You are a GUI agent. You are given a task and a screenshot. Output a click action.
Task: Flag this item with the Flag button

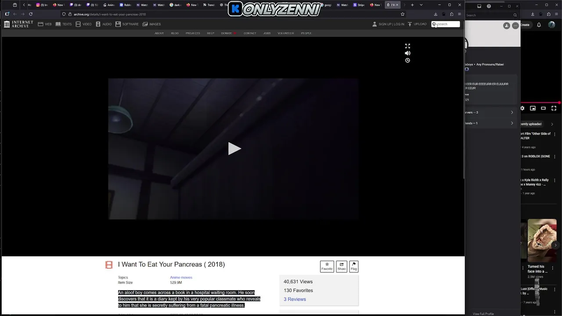pyautogui.click(x=354, y=266)
